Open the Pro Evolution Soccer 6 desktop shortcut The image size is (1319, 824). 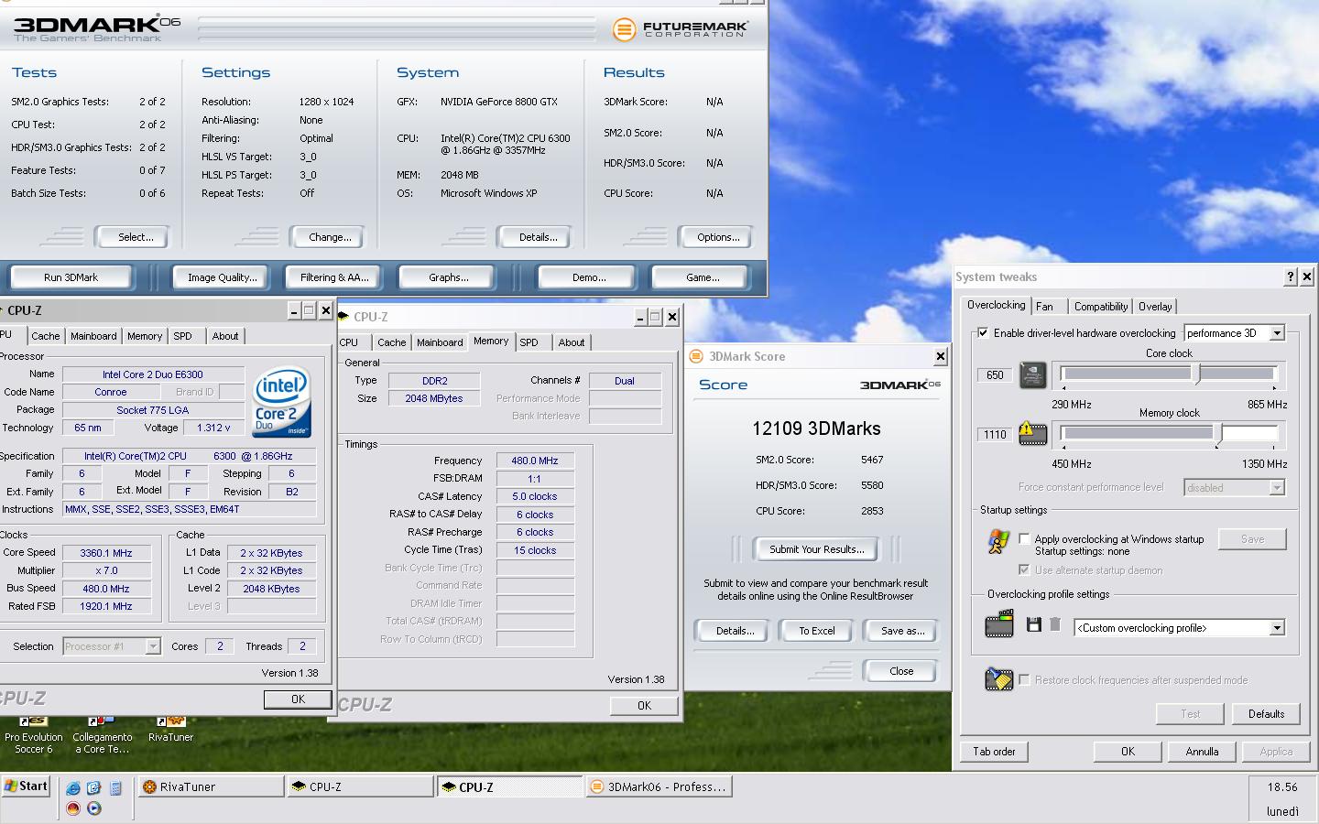click(34, 735)
